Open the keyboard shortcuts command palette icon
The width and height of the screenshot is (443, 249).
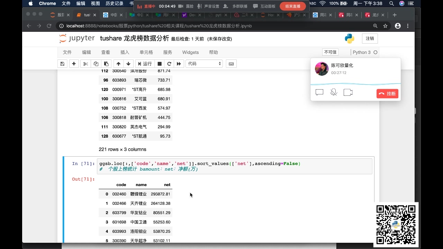pos(231,64)
